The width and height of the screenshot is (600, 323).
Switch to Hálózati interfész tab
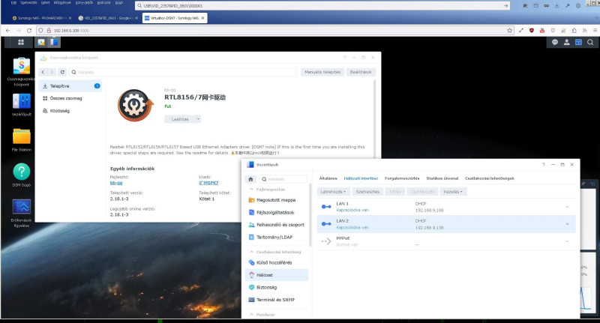361,178
